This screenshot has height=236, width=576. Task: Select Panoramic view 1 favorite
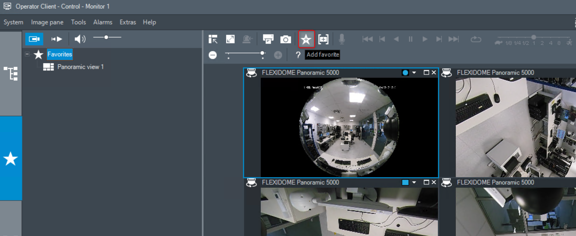coord(80,67)
